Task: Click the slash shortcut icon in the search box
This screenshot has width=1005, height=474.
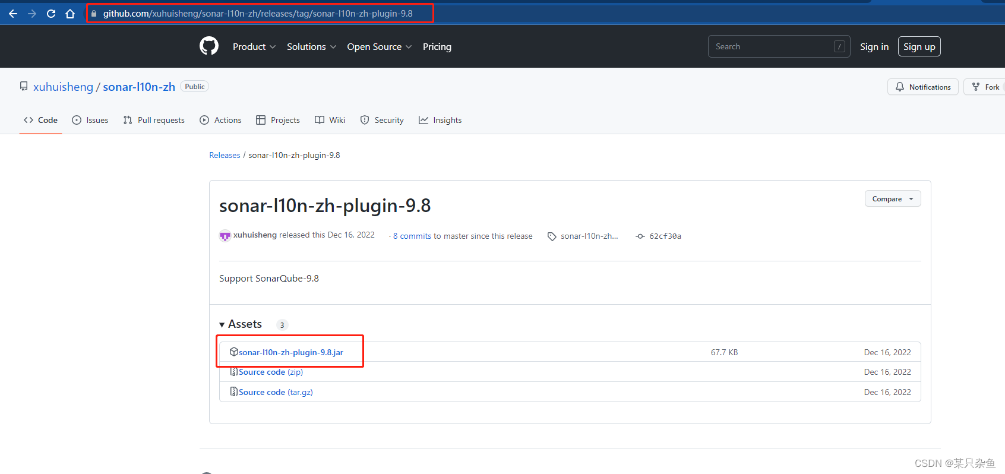Action: point(839,46)
